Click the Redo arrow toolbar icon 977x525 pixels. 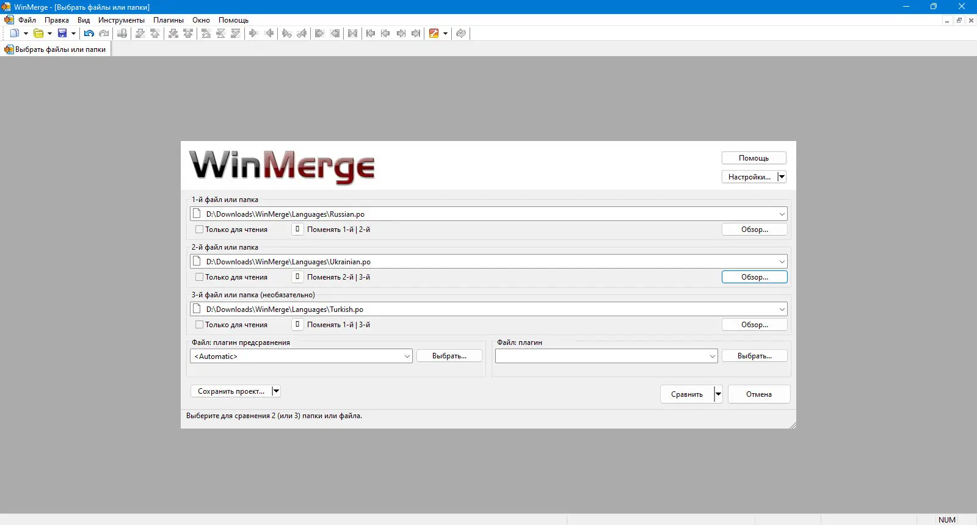point(104,34)
